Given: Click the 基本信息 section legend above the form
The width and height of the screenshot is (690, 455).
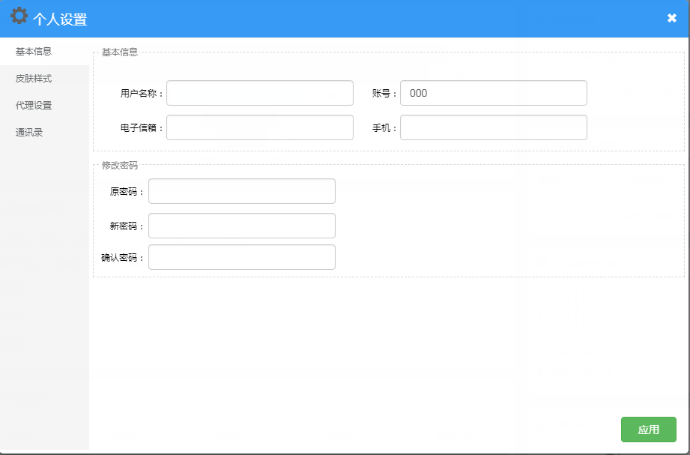Looking at the screenshot, I should pos(119,52).
